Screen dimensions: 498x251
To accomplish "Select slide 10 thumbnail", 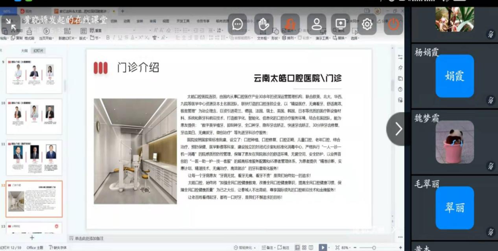I will pyautogui.click(x=34, y=117).
